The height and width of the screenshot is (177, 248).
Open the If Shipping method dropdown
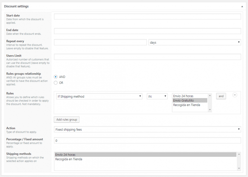[x=99, y=96]
